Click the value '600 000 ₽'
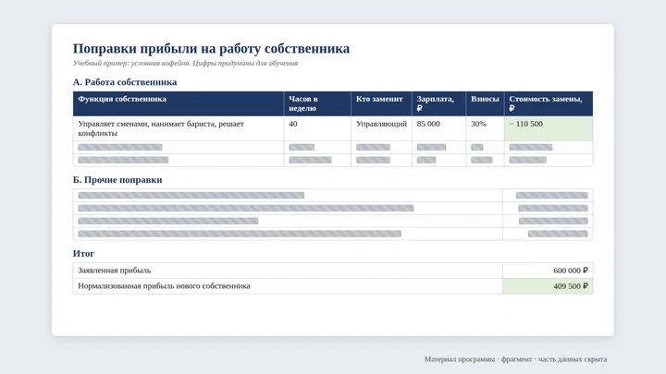Screen dimensions: 666x374 click(571, 271)
